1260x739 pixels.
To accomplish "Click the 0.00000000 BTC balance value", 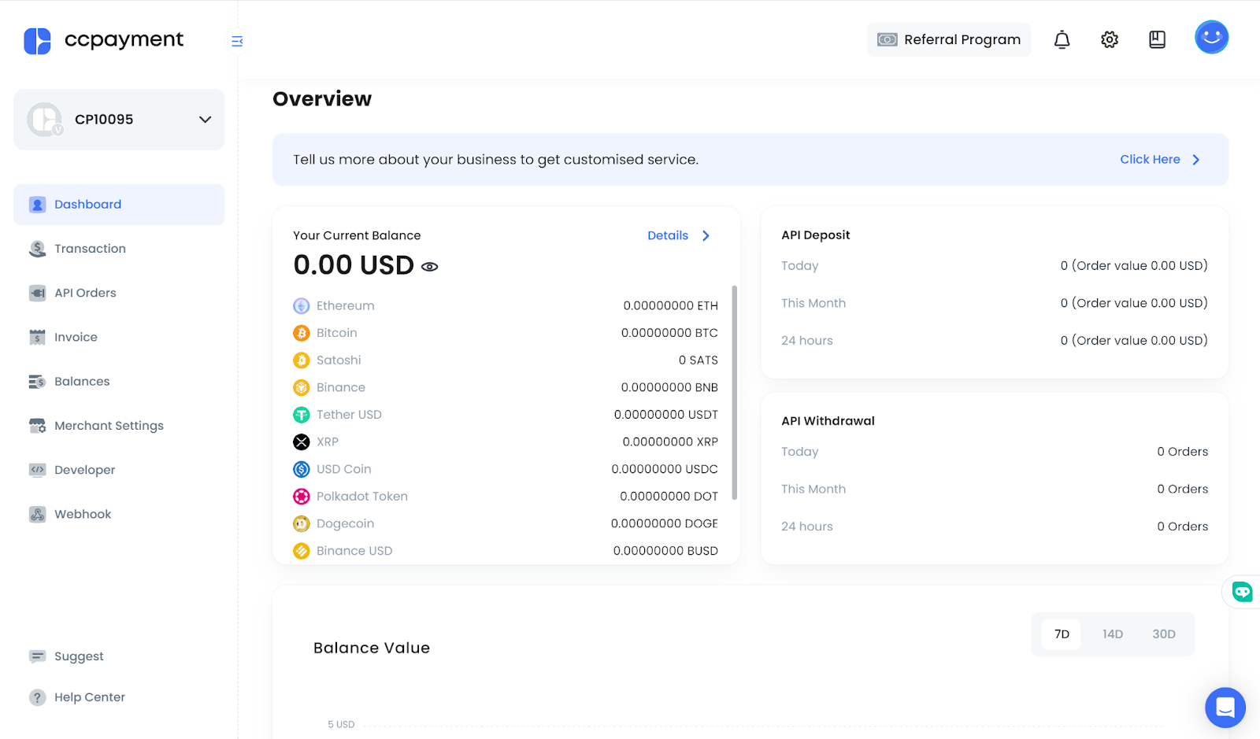I will click(669, 333).
